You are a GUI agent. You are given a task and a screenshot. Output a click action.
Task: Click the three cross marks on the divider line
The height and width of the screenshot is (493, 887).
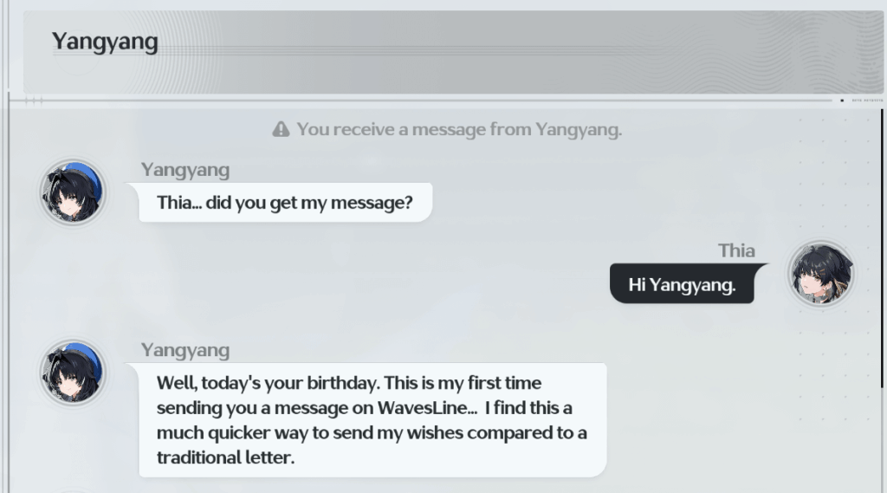click(x=35, y=101)
